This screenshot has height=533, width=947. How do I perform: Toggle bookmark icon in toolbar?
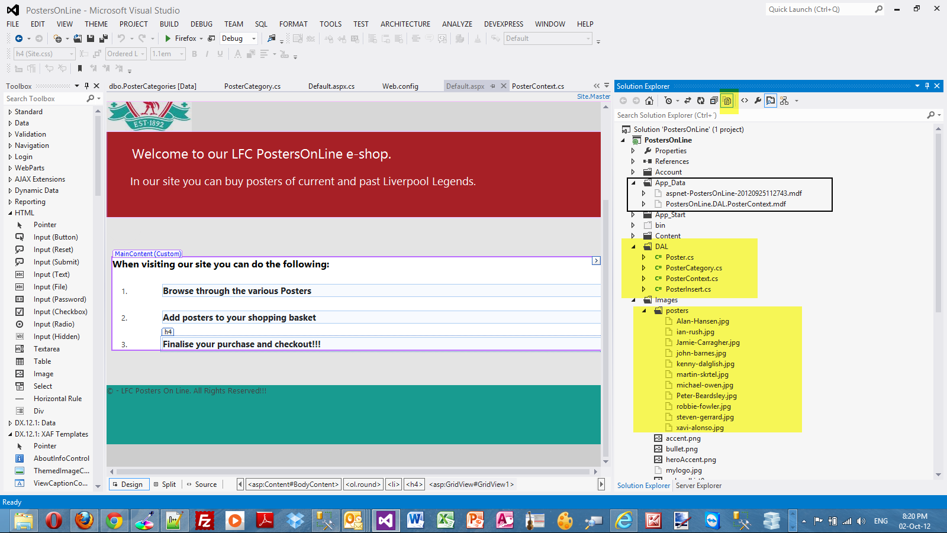coord(80,69)
